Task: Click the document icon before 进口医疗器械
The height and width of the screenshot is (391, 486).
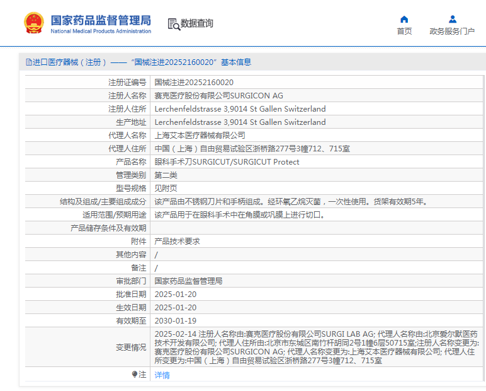Action: [x=28, y=62]
